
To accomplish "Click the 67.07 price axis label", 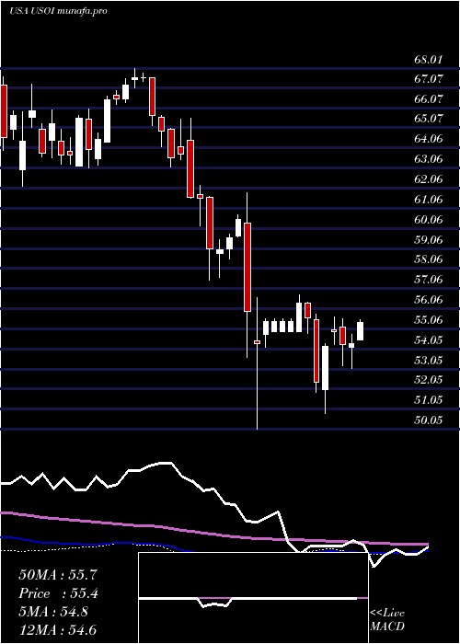I will pyautogui.click(x=429, y=79).
